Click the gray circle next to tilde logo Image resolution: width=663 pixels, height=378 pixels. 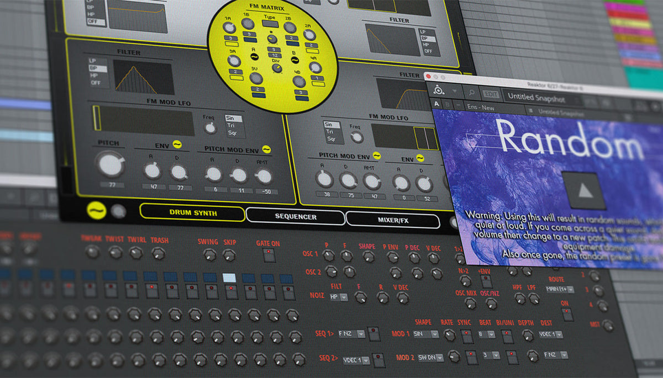(117, 211)
